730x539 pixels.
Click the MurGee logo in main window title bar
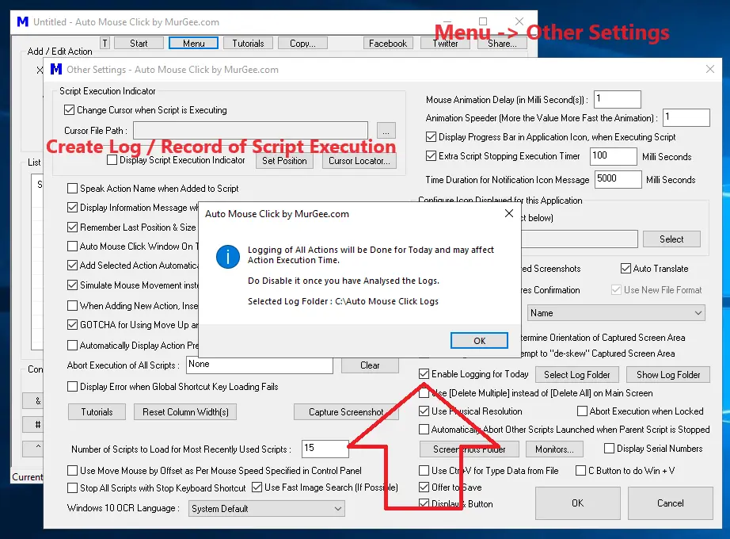[x=22, y=22]
